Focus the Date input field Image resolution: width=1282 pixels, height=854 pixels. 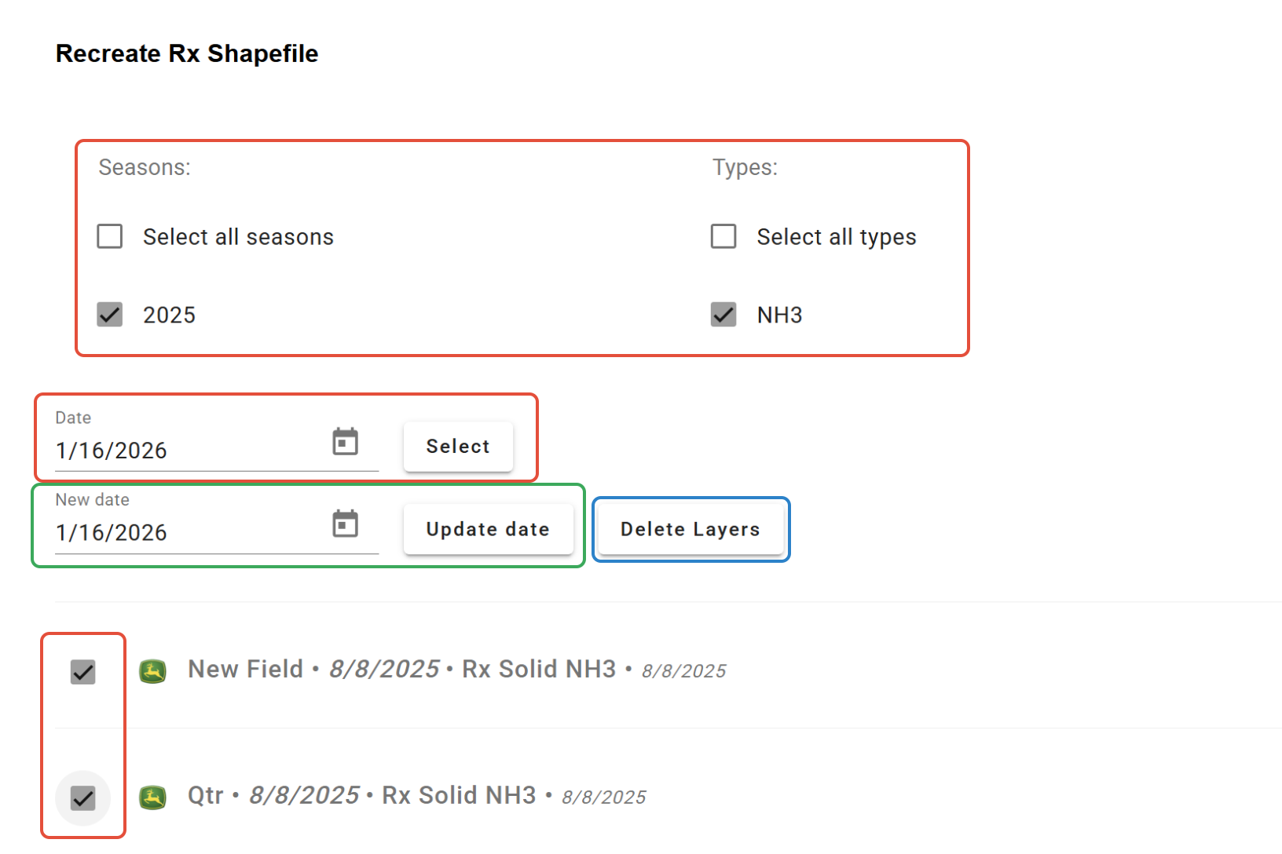(185, 451)
